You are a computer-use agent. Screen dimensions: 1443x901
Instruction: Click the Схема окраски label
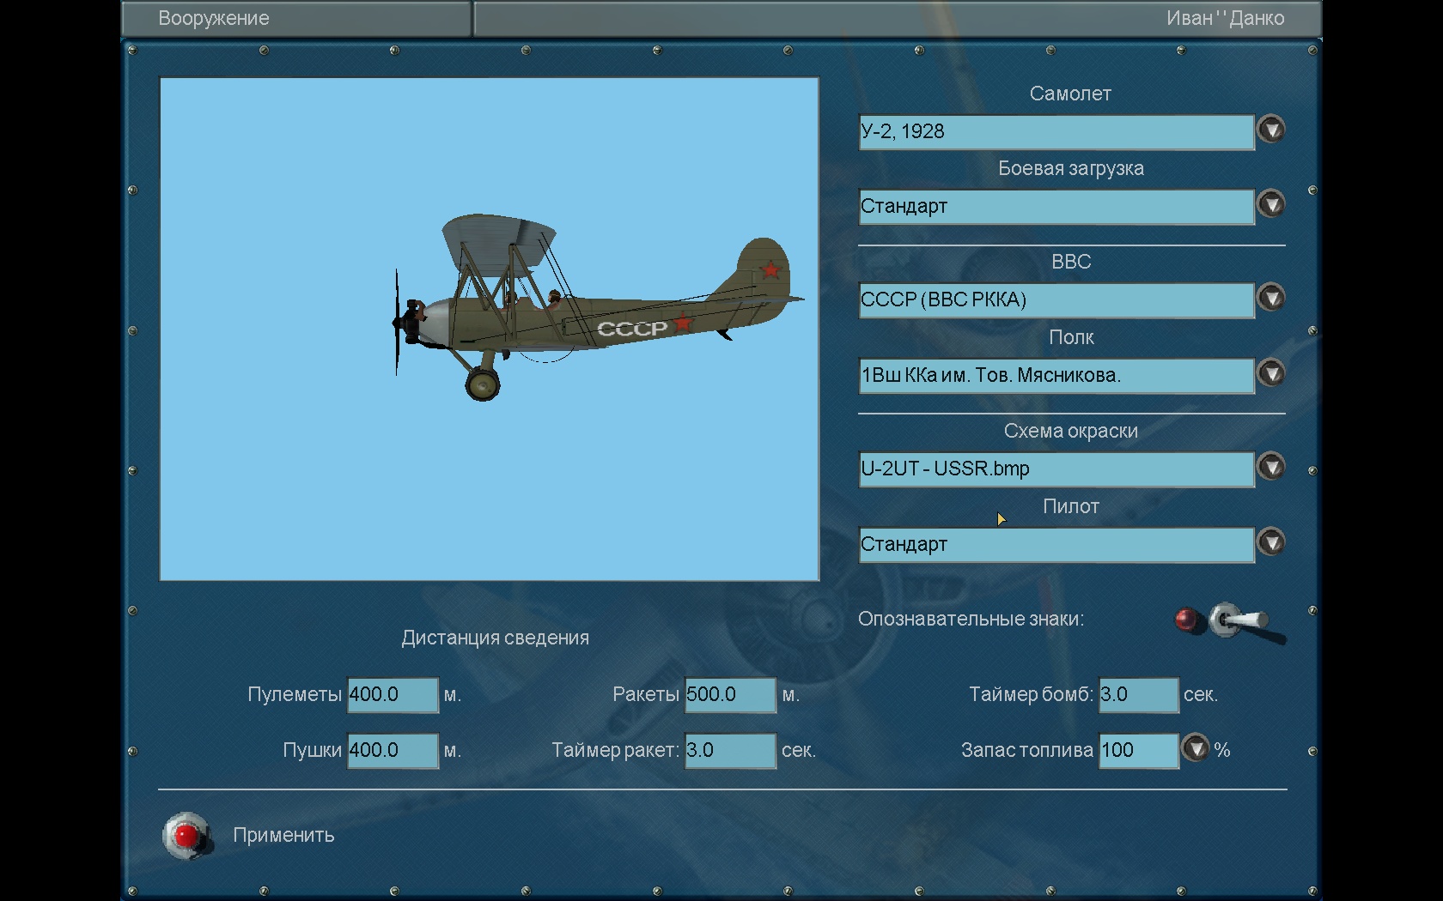click(x=1071, y=431)
